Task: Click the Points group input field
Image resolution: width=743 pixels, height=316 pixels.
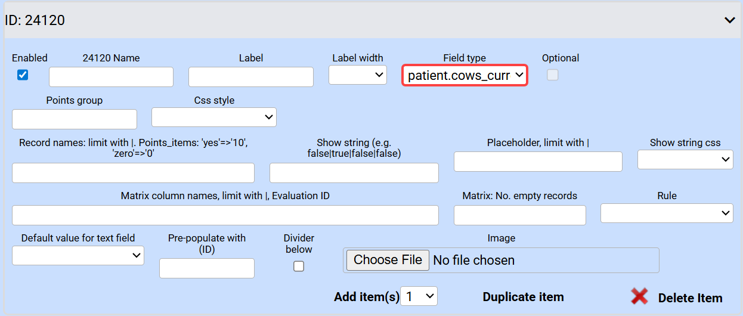Action: [x=75, y=119]
